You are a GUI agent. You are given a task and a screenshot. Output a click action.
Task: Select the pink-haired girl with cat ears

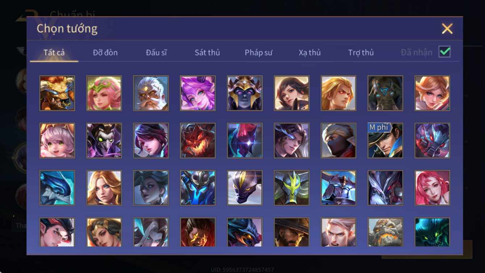tap(57, 141)
